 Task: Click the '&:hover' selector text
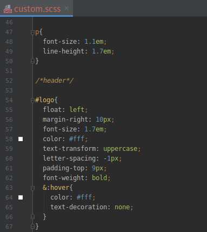pyautogui.click(x=56, y=188)
